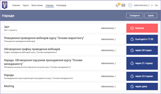Expand the Administrator_1 account dropdown arrow
The height and width of the screenshot is (94, 161).
coord(152,5)
